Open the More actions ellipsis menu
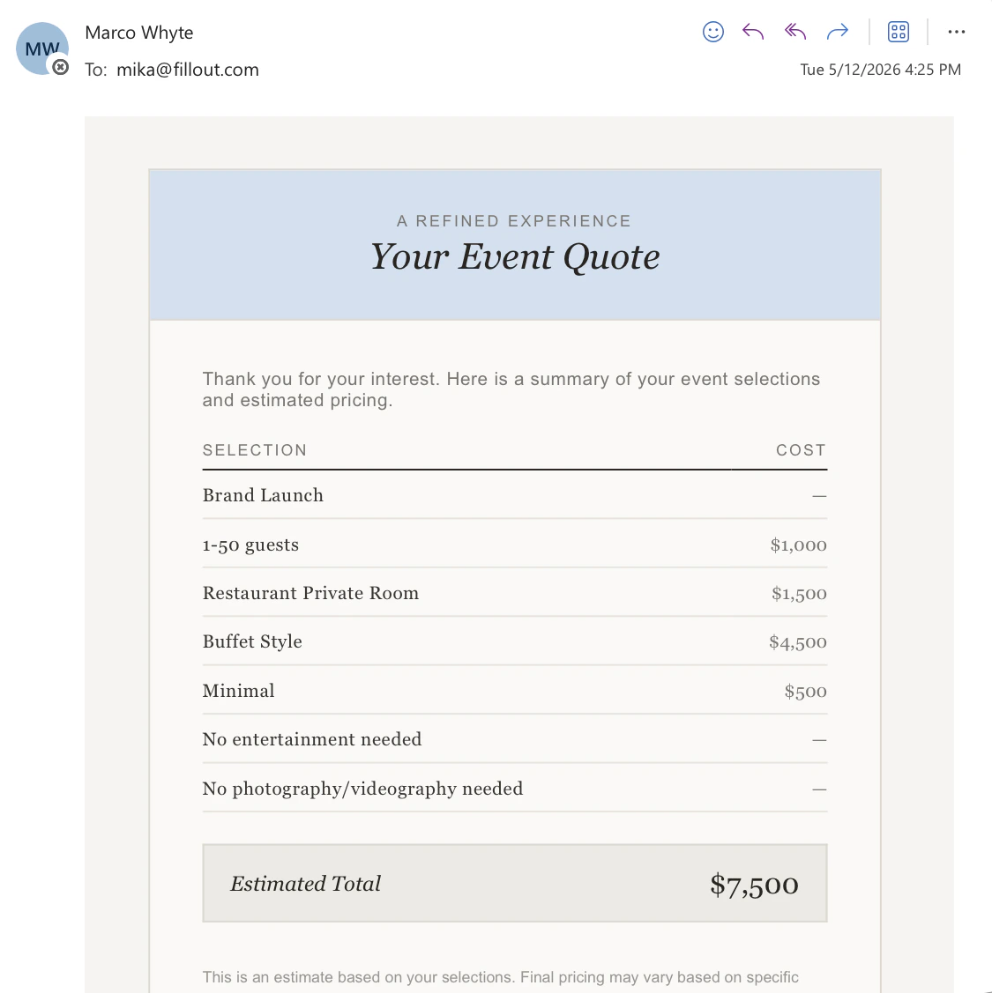This screenshot has height=993, width=992. pyautogui.click(x=957, y=32)
